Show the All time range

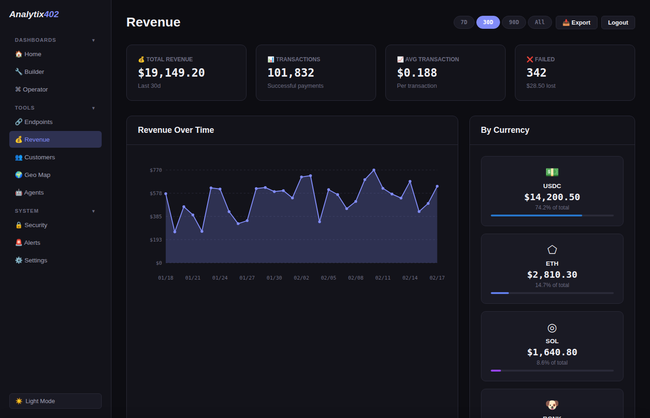[539, 22]
